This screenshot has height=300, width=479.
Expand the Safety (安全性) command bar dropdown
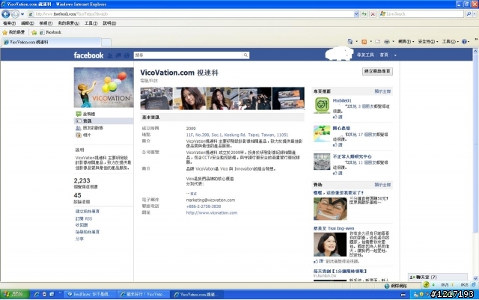coord(428,42)
